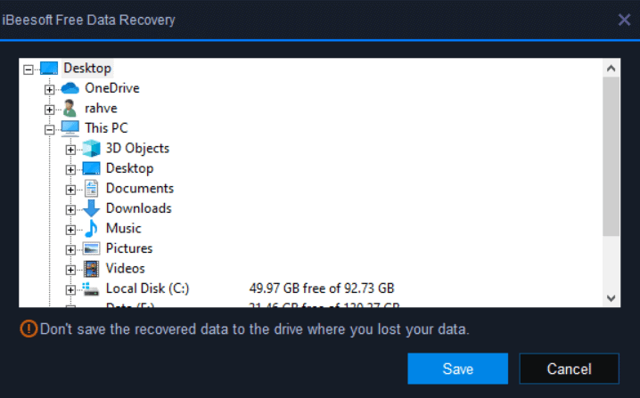Save recovered data with Save button

point(457,369)
